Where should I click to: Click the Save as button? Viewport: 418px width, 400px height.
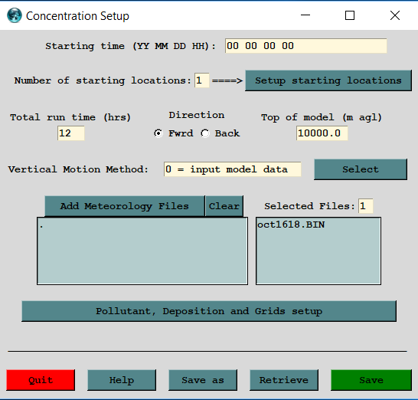coord(203,380)
